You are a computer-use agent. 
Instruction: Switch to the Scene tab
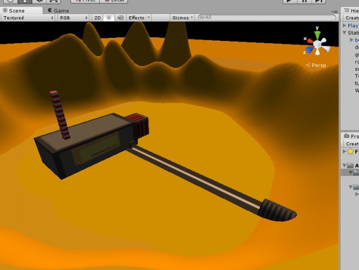pyautogui.click(x=21, y=11)
